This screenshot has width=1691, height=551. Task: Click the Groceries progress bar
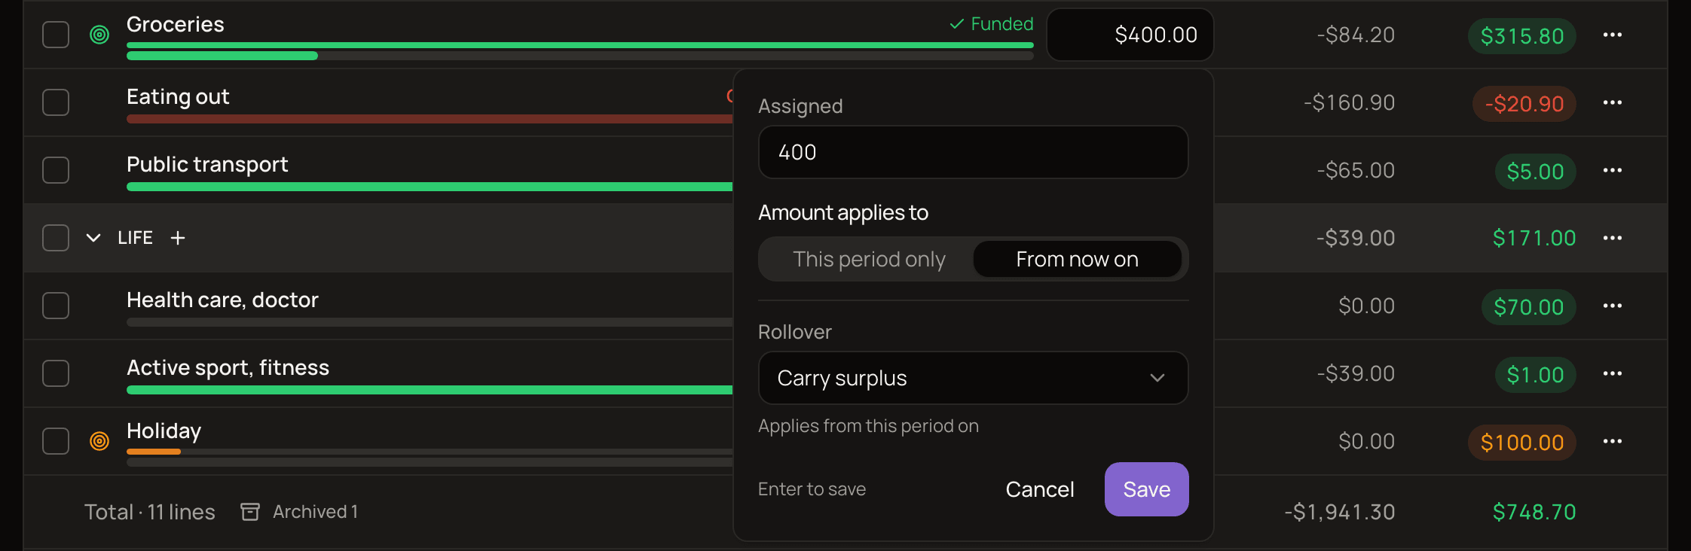[x=579, y=50]
